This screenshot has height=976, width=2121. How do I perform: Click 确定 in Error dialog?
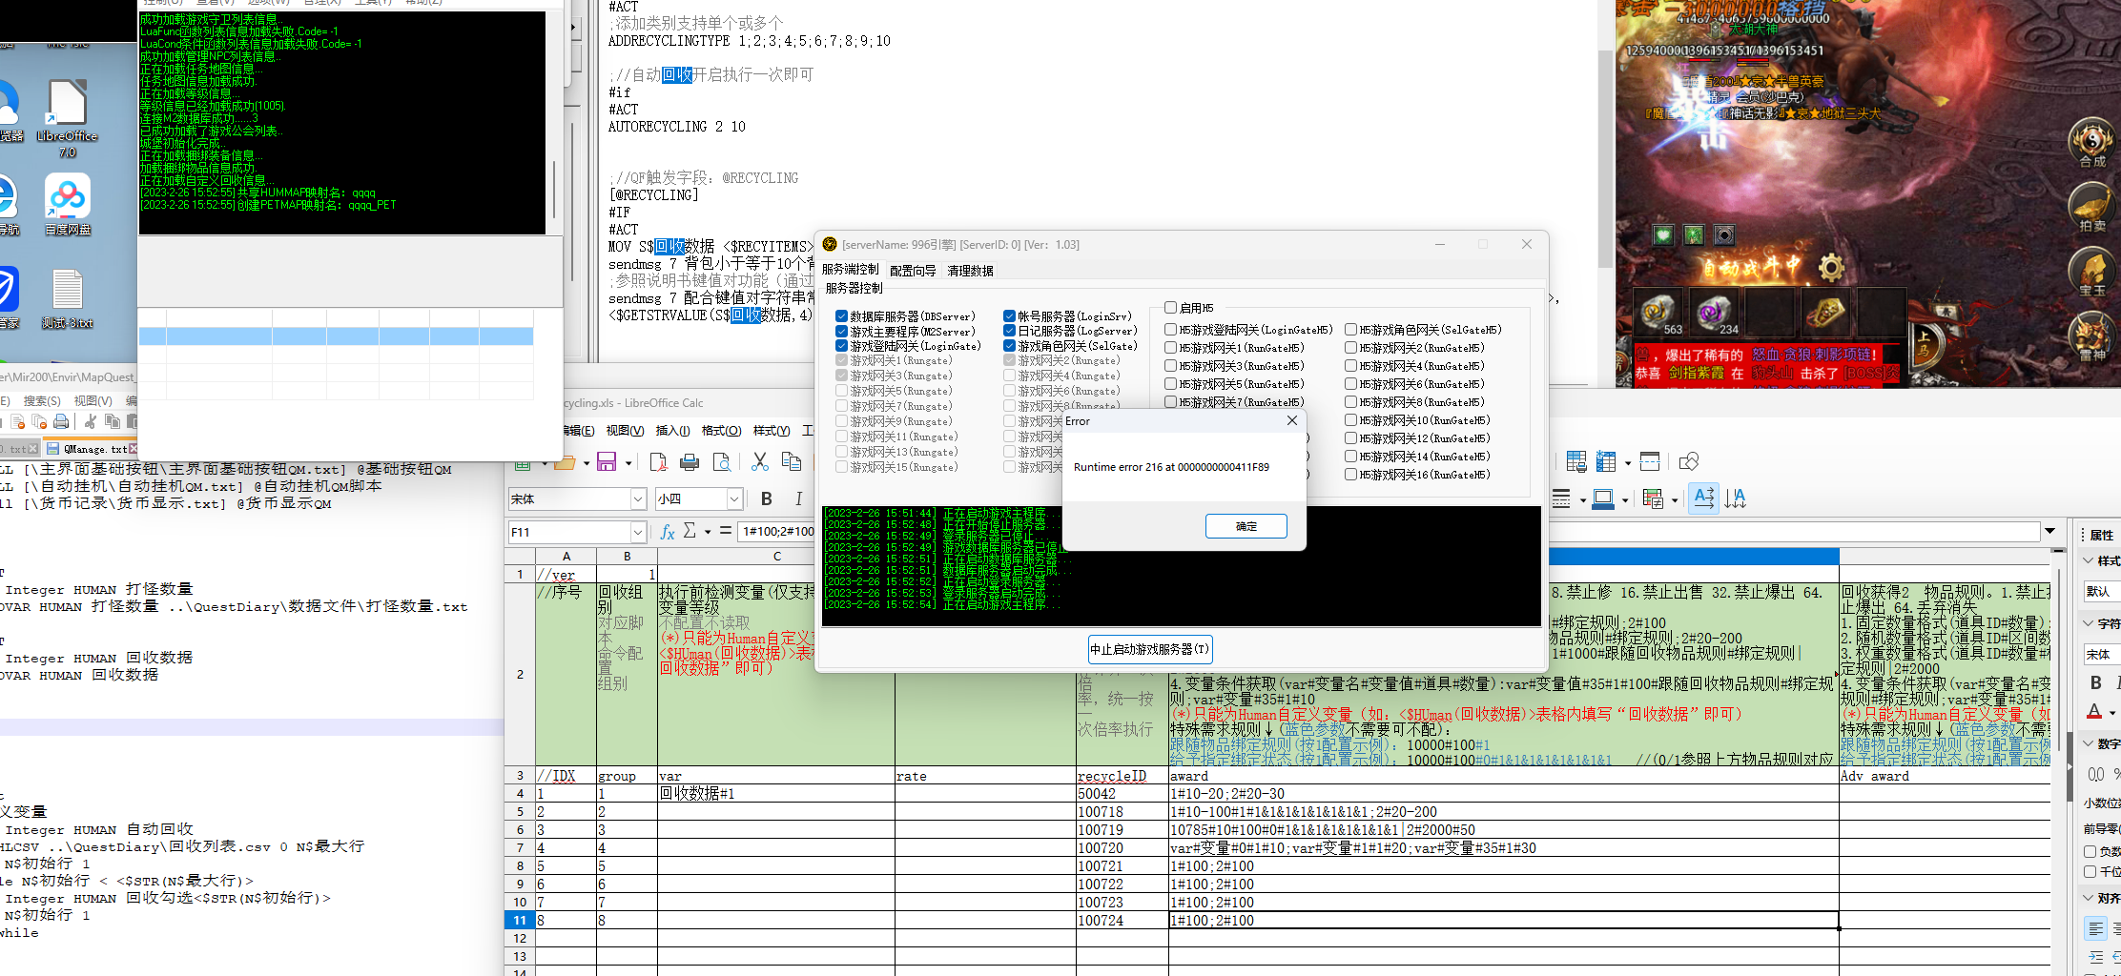(x=1246, y=526)
